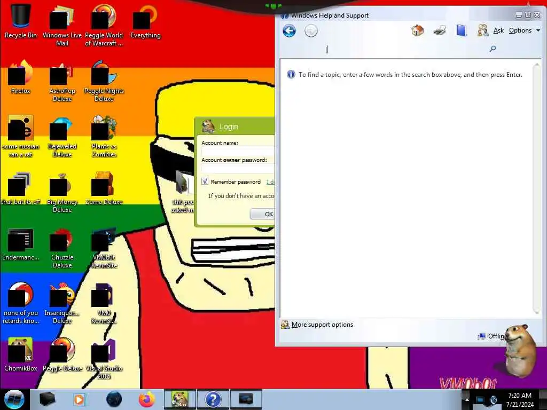Click dark globe taskbar icon
The width and height of the screenshot is (547, 410).
pos(114,399)
